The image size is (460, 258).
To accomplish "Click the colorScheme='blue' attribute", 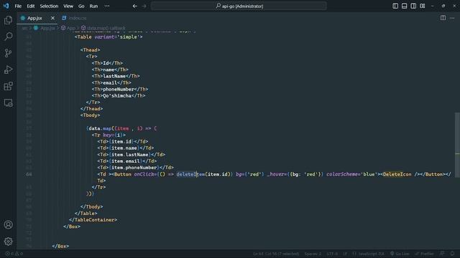I will [351, 174].
